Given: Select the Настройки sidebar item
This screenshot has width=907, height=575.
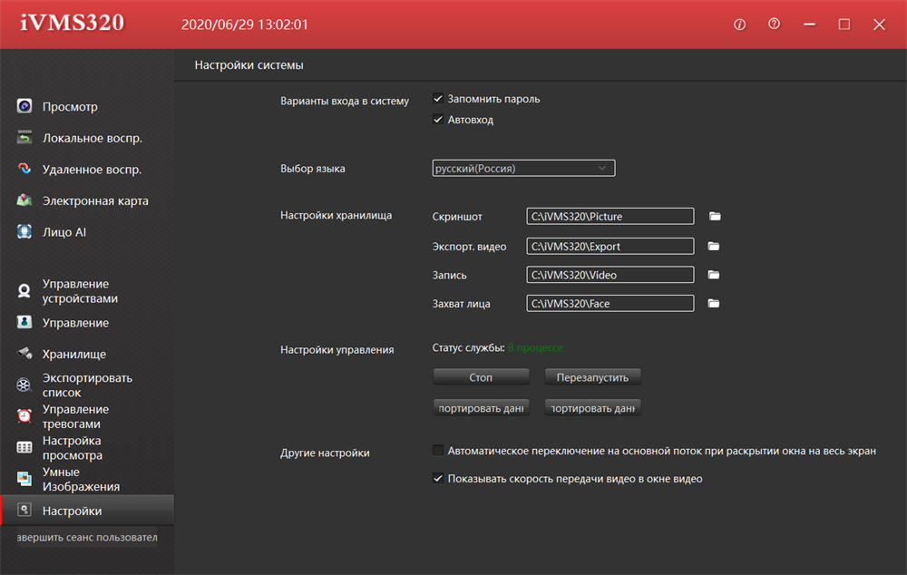Looking at the screenshot, I should [x=87, y=511].
